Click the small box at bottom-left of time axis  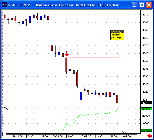pyautogui.click(x=4, y=135)
